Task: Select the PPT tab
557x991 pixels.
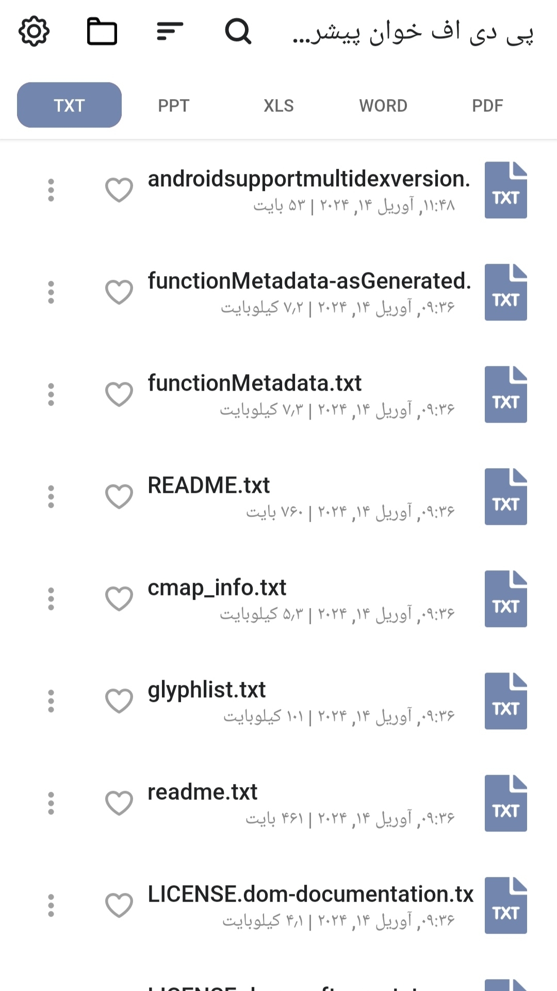Action: coord(174,105)
